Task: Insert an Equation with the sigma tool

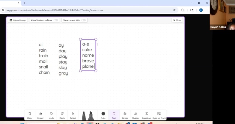Action: [146, 115]
